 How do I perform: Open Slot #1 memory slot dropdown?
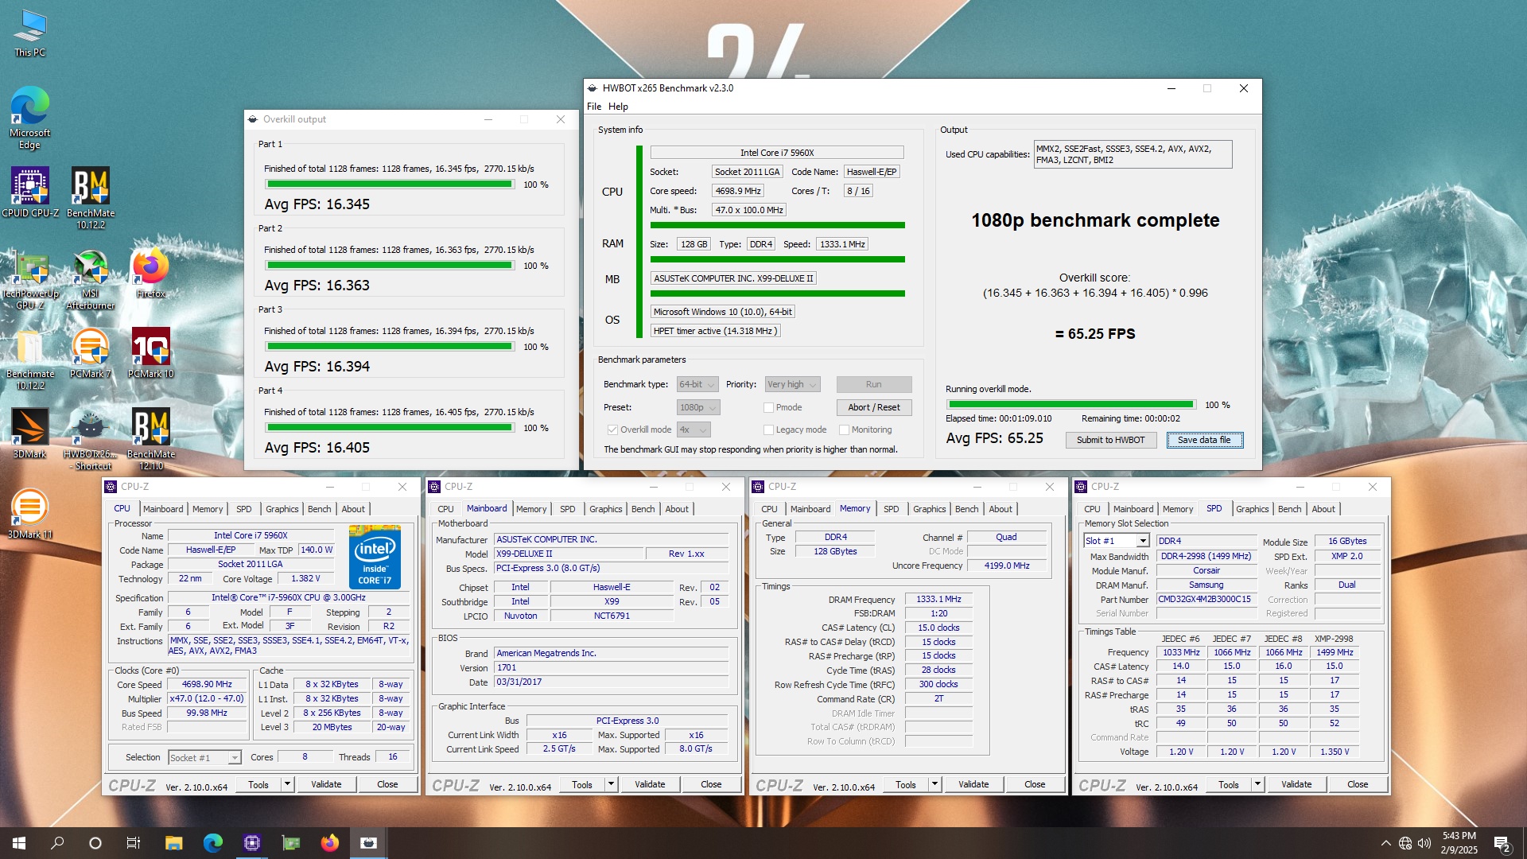coord(1116,541)
